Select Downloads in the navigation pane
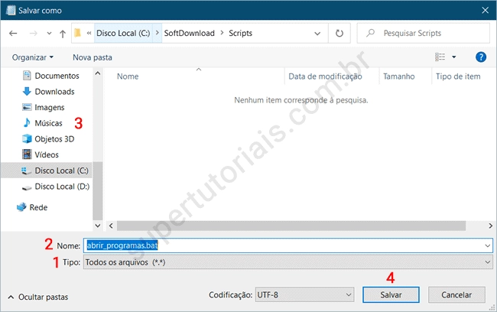The width and height of the screenshot is (497, 312). point(54,92)
